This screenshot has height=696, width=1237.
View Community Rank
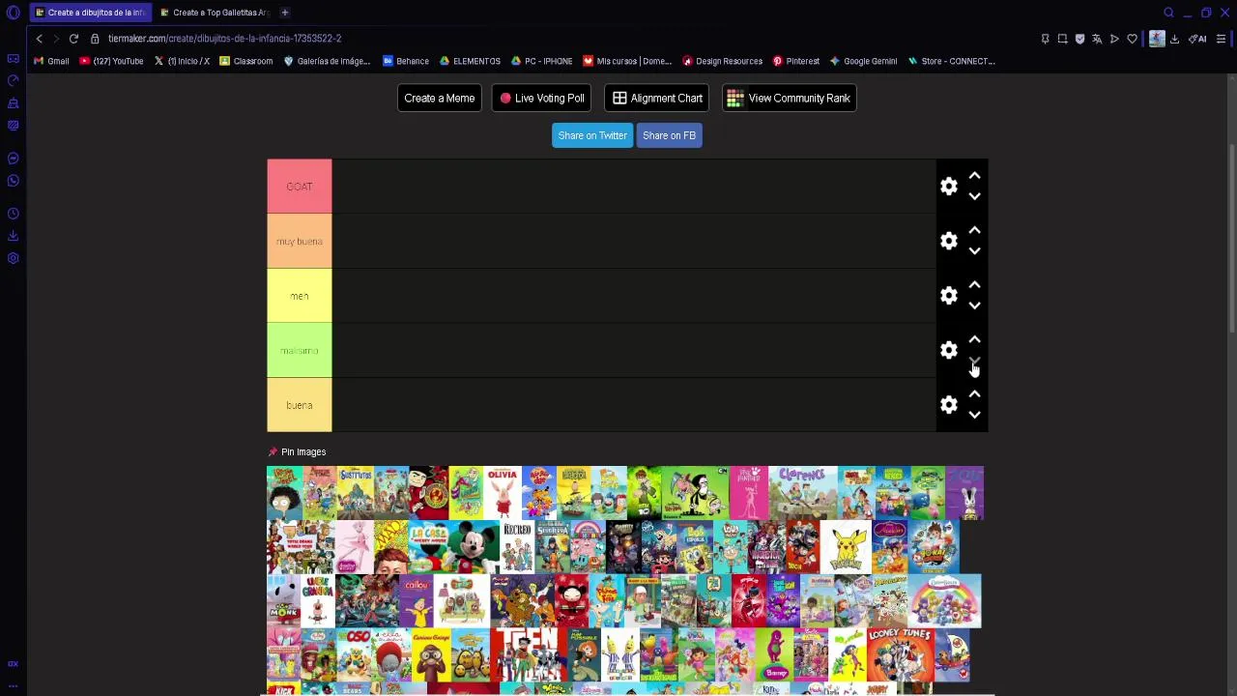click(x=789, y=98)
